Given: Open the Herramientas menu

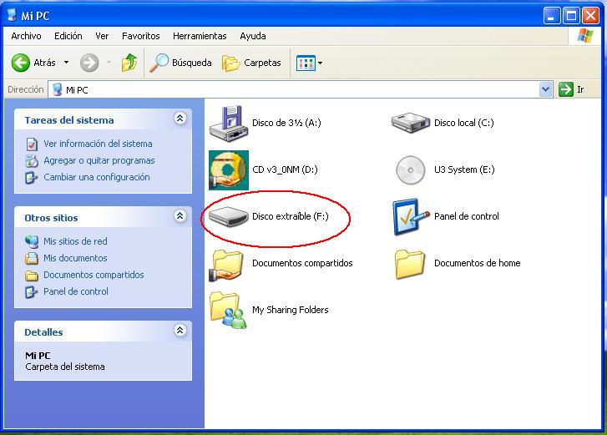Looking at the screenshot, I should click(200, 36).
